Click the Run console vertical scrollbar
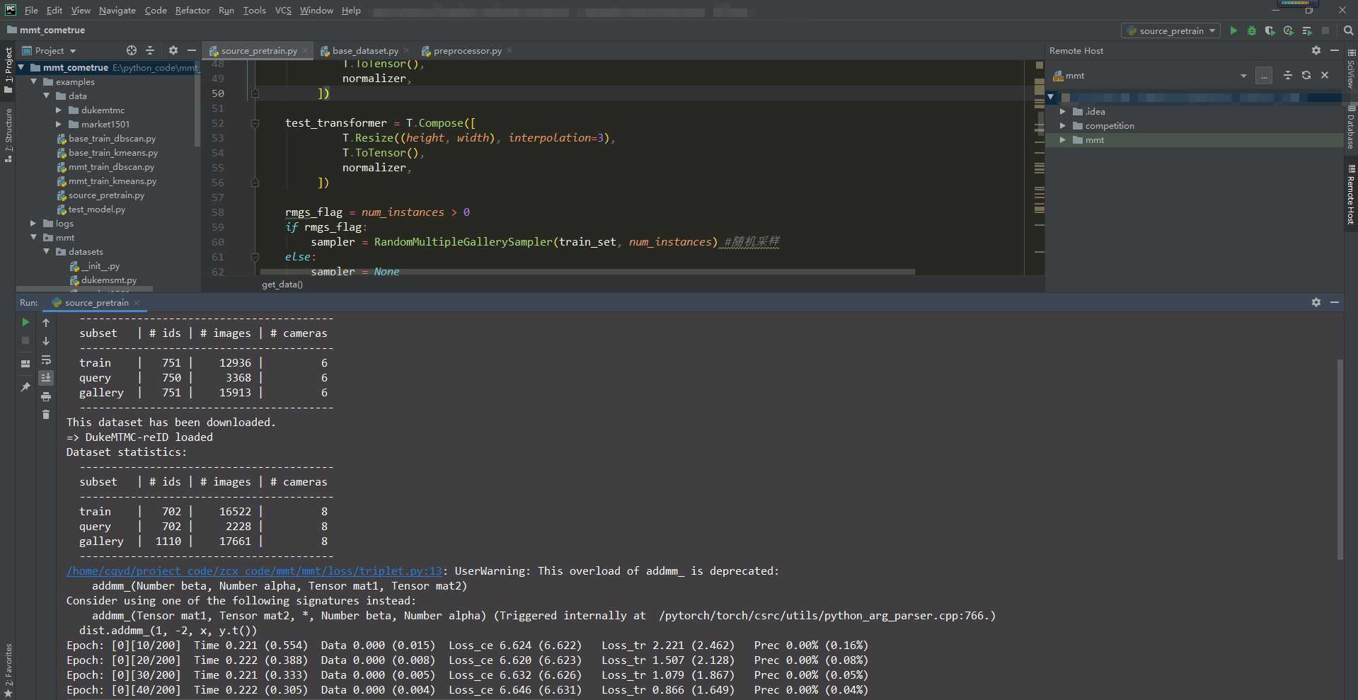The height and width of the screenshot is (700, 1358). click(1340, 460)
